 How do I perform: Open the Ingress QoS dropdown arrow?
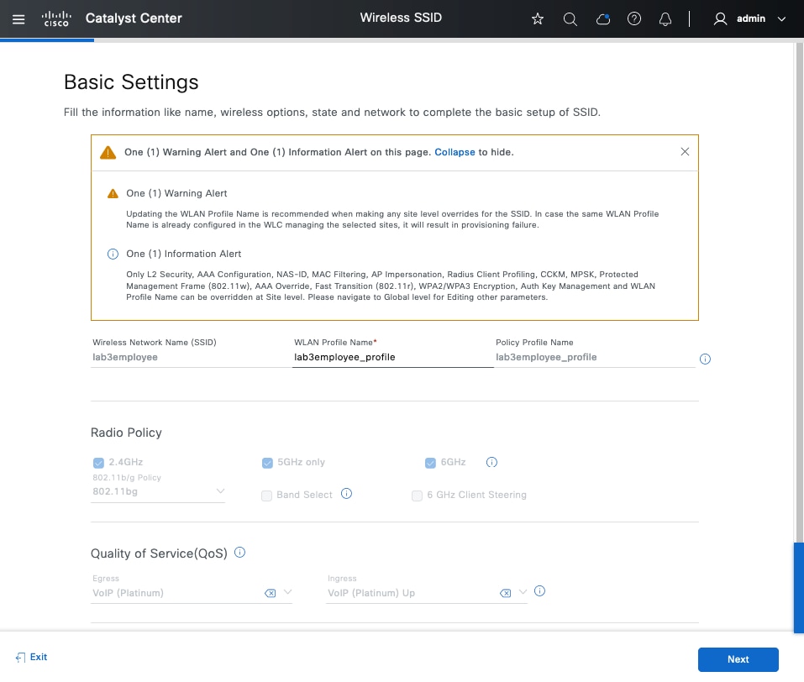(x=523, y=592)
